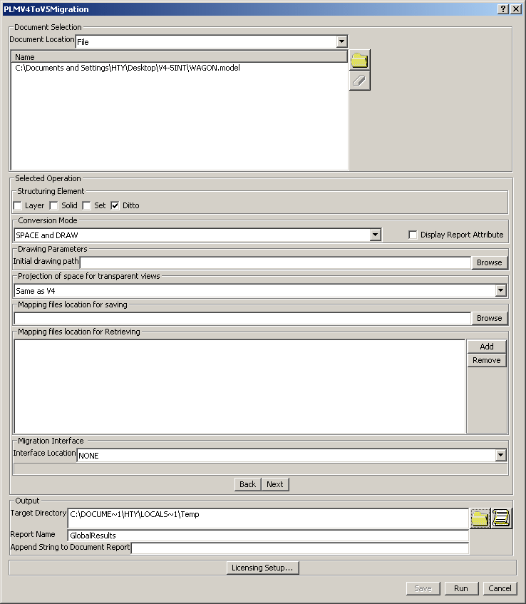The image size is (526, 604).
Task: Toggle Display Report Attribute checkbox
Action: click(413, 235)
